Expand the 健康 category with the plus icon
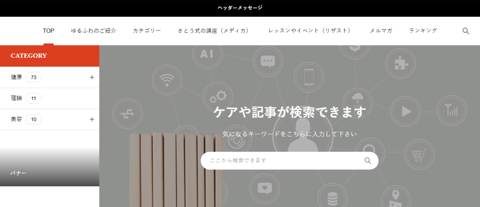This screenshot has width=480, height=207. pos(92,77)
